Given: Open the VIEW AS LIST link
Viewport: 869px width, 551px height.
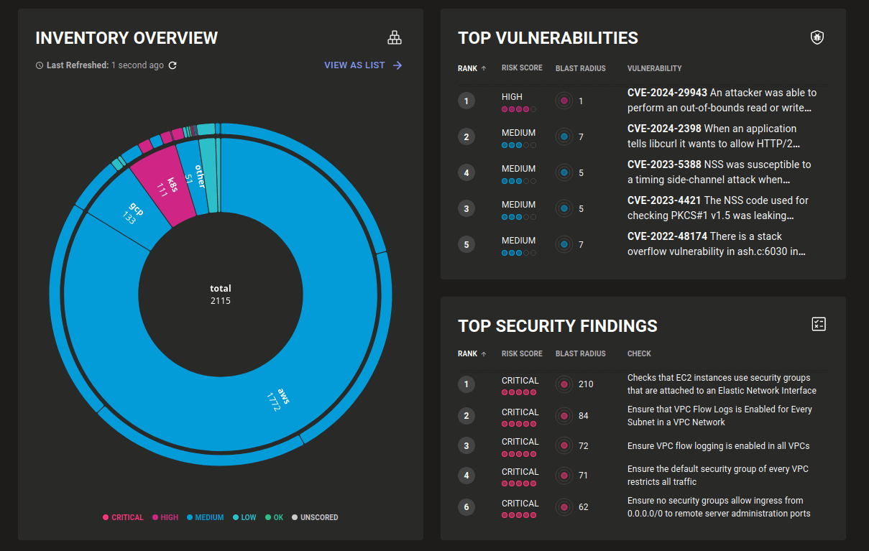Looking at the screenshot, I should pyautogui.click(x=362, y=65).
